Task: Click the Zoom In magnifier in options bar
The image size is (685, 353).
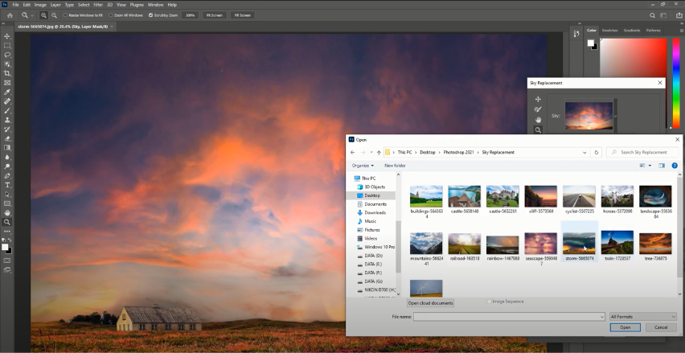Action: (x=43, y=15)
